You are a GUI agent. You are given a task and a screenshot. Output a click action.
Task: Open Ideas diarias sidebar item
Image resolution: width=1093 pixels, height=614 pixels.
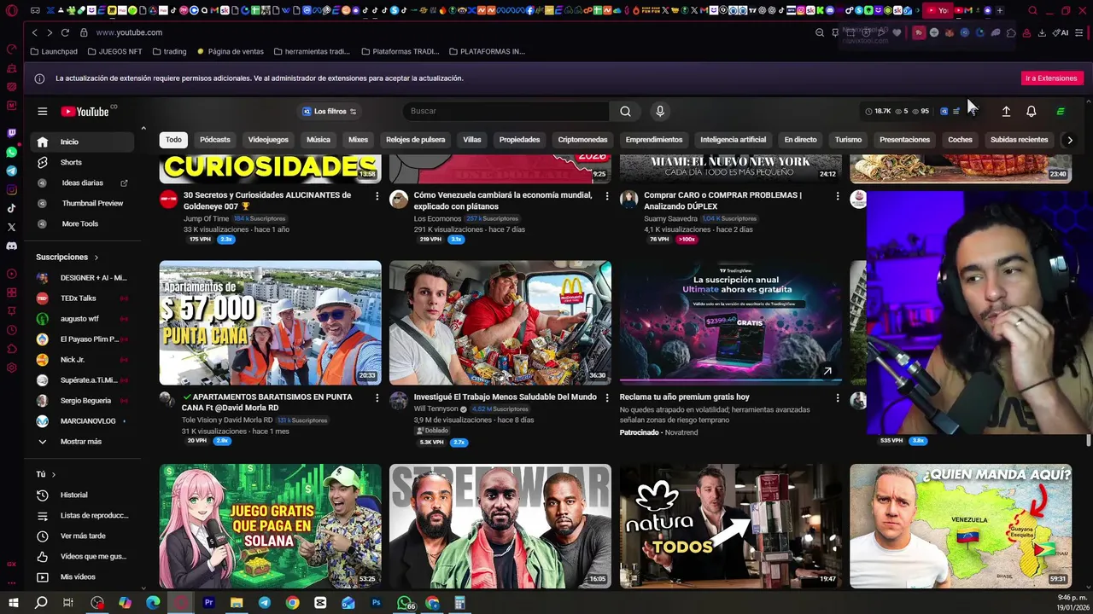82,182
